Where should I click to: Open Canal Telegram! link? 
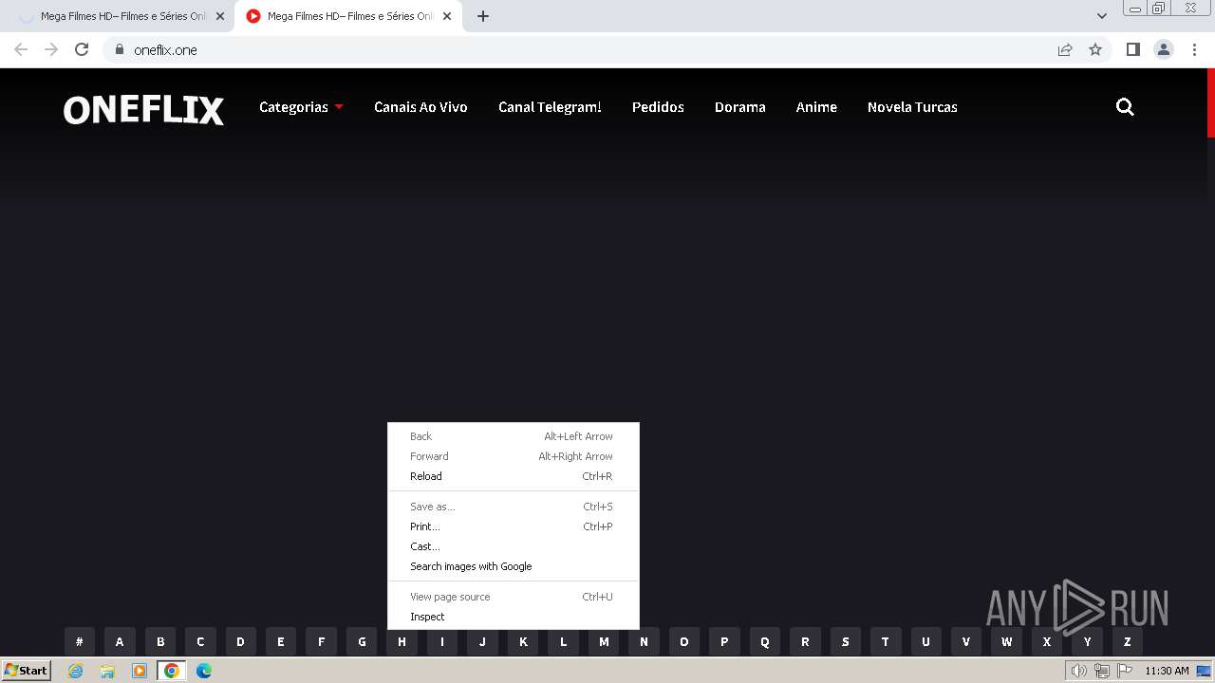coord(550,107)
